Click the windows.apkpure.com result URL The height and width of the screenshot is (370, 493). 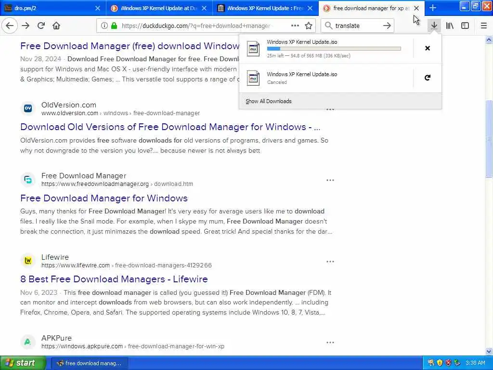(x=133, y=346)
